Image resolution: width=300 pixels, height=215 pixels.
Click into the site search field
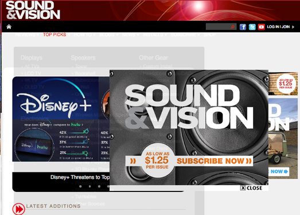219,27
